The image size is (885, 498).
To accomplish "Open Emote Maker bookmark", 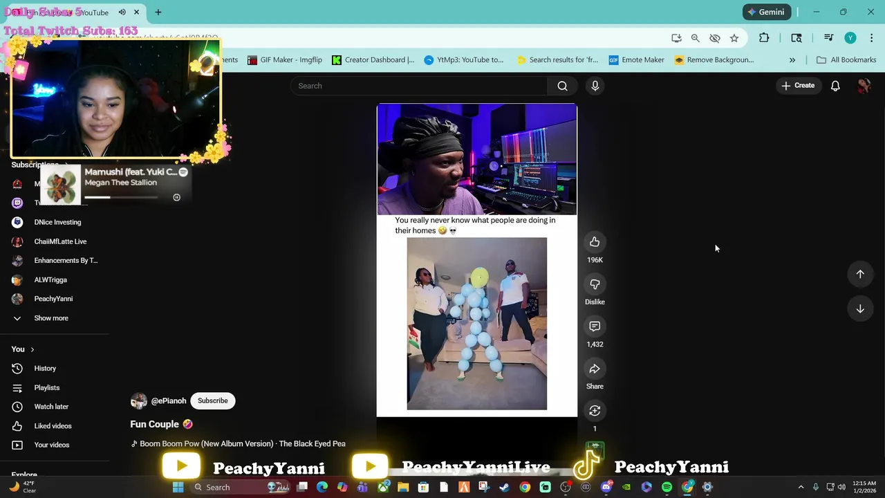I will point(637,60).
